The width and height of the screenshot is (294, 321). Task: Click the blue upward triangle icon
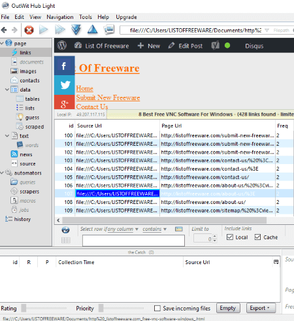(92, 29)
